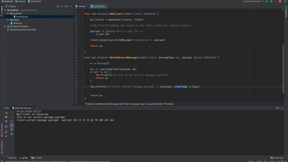Click the red Stop button in top toolbar
The image size is (288, 162).
tap(280, 1)
